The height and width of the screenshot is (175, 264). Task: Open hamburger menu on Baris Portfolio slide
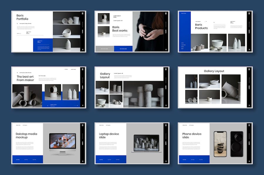tap(83, 13)
